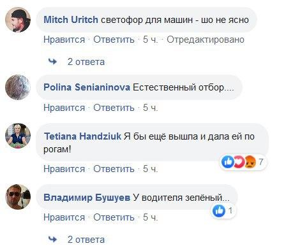Click Нравится under Polina Senianinova's comment

(x=64, y=108)
